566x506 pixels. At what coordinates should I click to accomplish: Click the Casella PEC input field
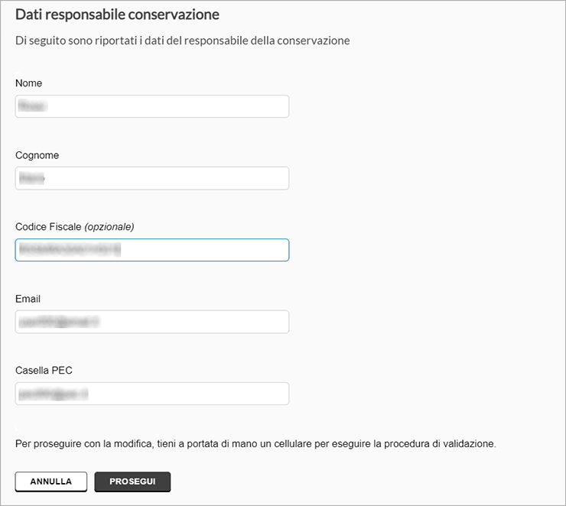pos(152,394)
